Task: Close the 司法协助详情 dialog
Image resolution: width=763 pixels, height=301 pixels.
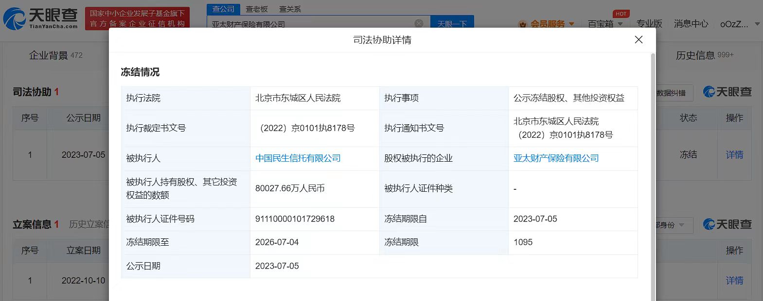Action: [639, 40]
